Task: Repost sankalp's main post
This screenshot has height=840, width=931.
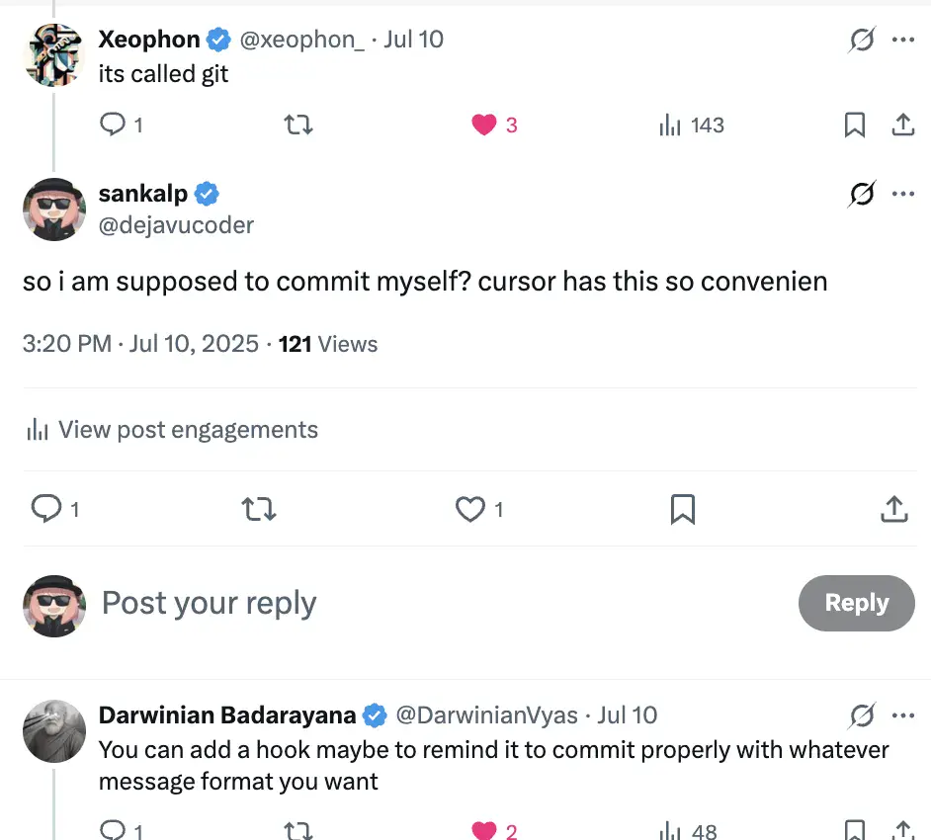Action: pos(259,509)
